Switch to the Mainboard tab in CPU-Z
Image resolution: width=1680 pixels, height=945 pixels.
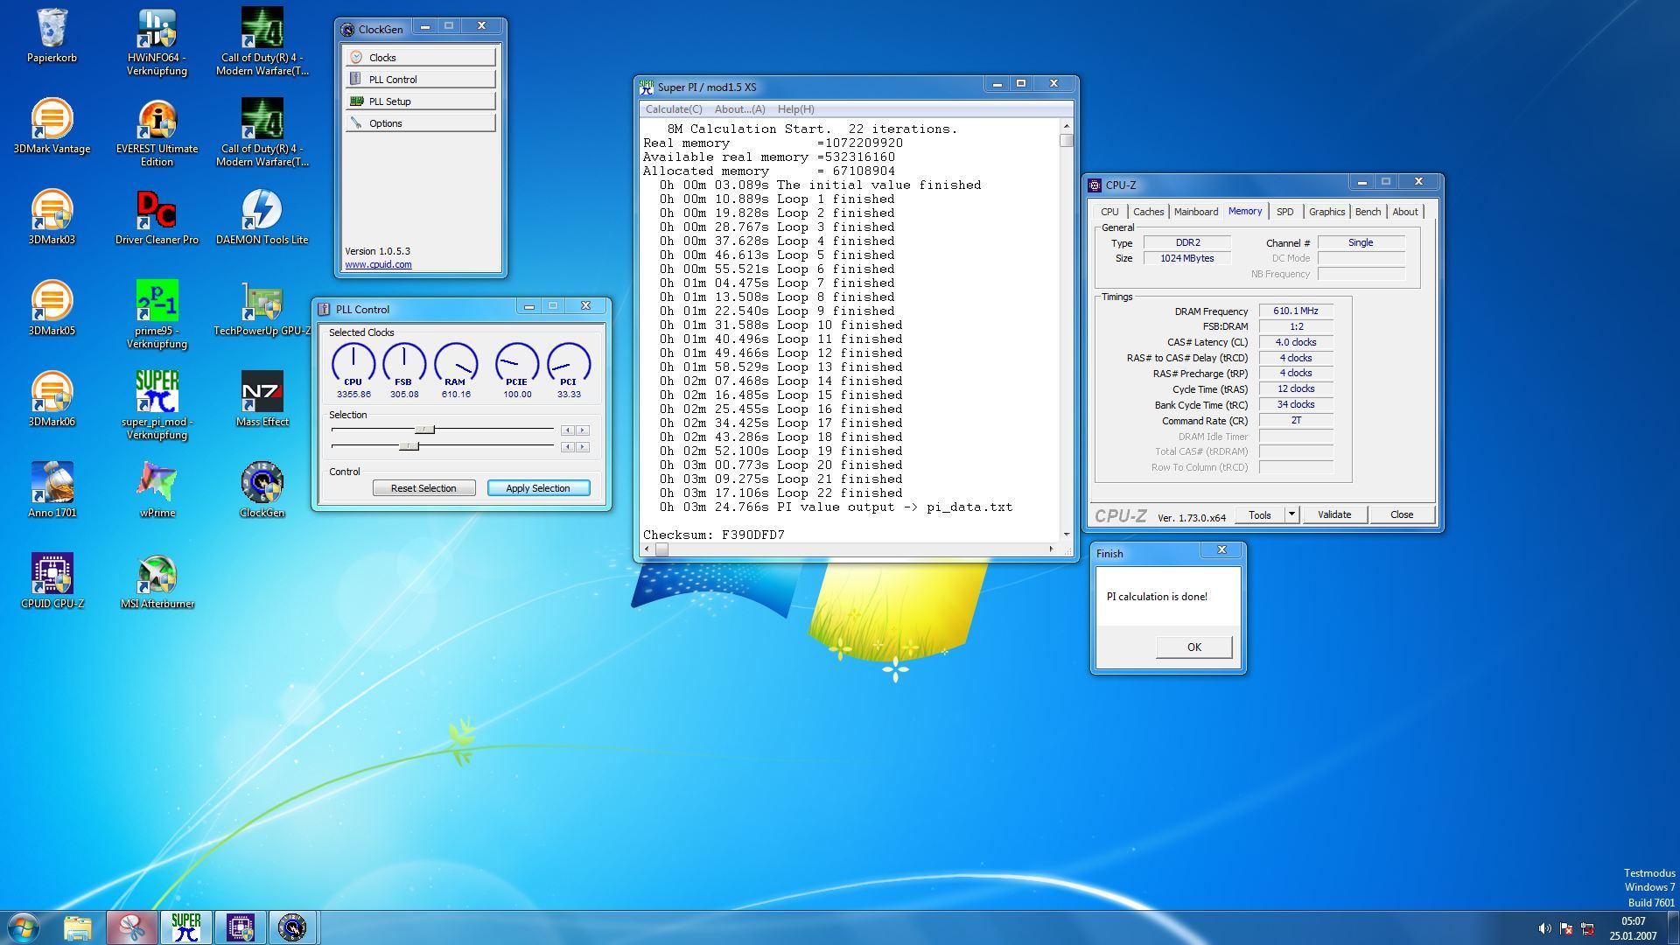[1195, 212]
